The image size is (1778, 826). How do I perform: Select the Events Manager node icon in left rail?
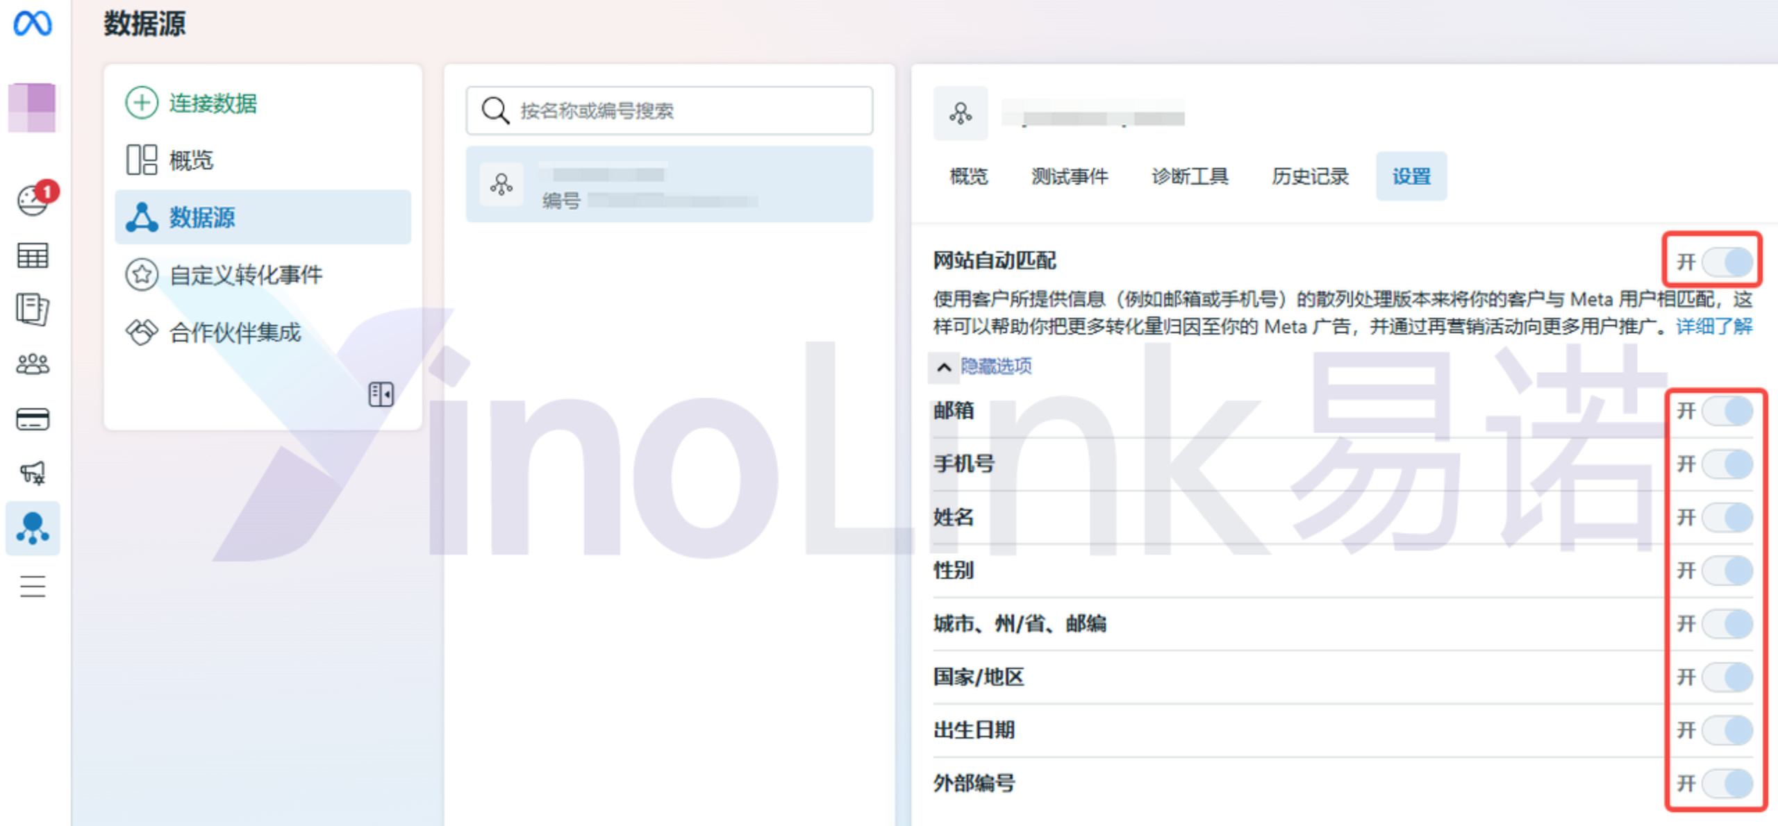click(x=33, y=528)
